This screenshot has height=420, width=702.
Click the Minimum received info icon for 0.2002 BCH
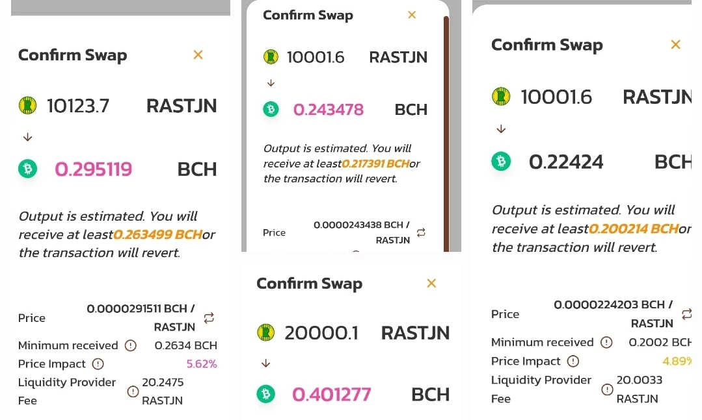pos(606,342)
